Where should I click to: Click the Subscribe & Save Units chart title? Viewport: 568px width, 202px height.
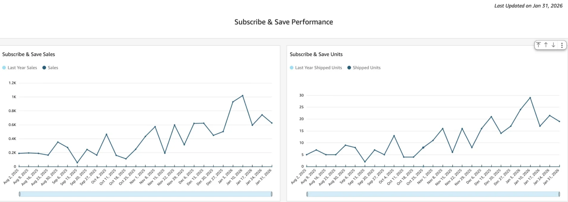pos(316,54)
